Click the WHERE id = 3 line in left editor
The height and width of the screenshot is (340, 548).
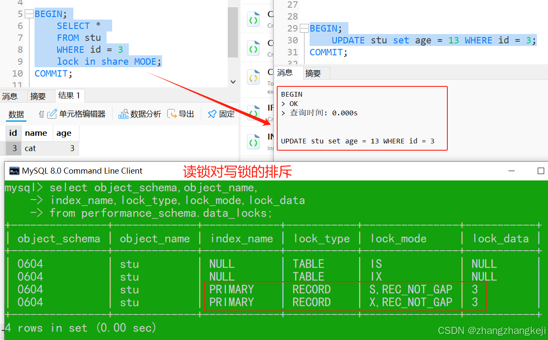[90, 50]
